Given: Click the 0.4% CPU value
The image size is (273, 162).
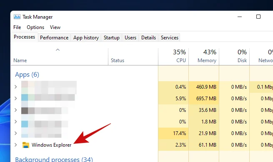Looking at the screenshot, I should pos(180,87).
